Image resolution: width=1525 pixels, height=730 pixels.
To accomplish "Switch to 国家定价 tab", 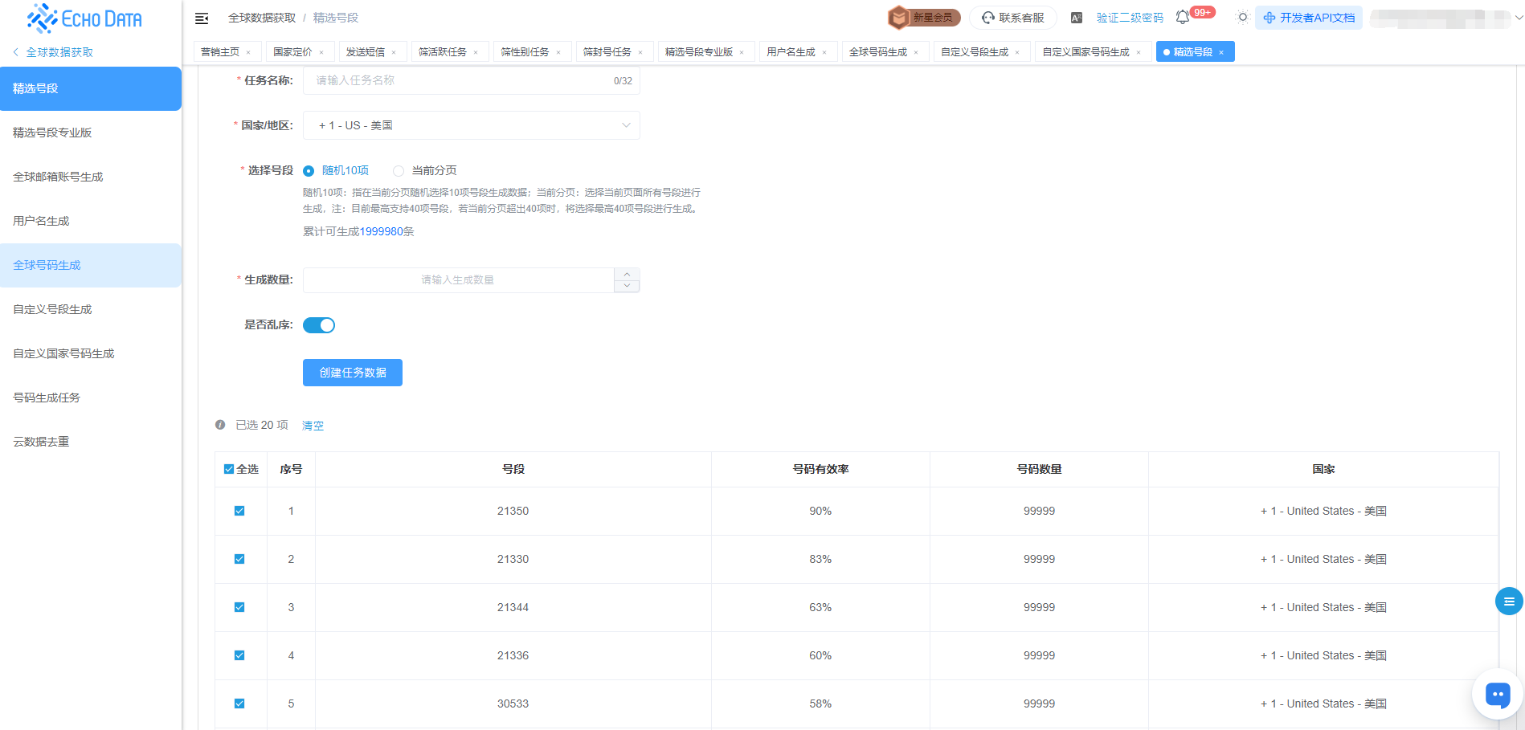I will pos(292,52).
